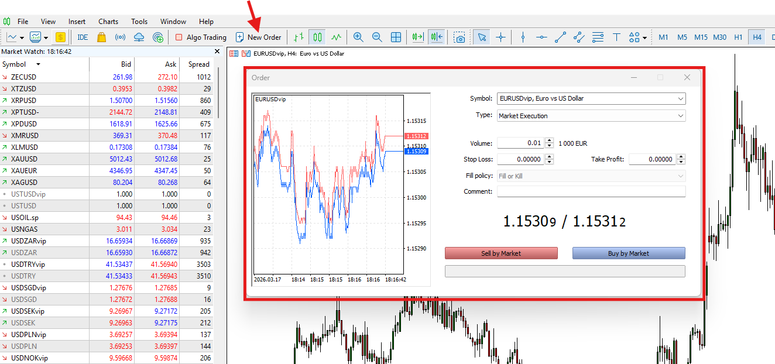The width and height of the screenshot is (775, 364).
Task: Select the trendline drawing tool
Action: tap(560, 37)
